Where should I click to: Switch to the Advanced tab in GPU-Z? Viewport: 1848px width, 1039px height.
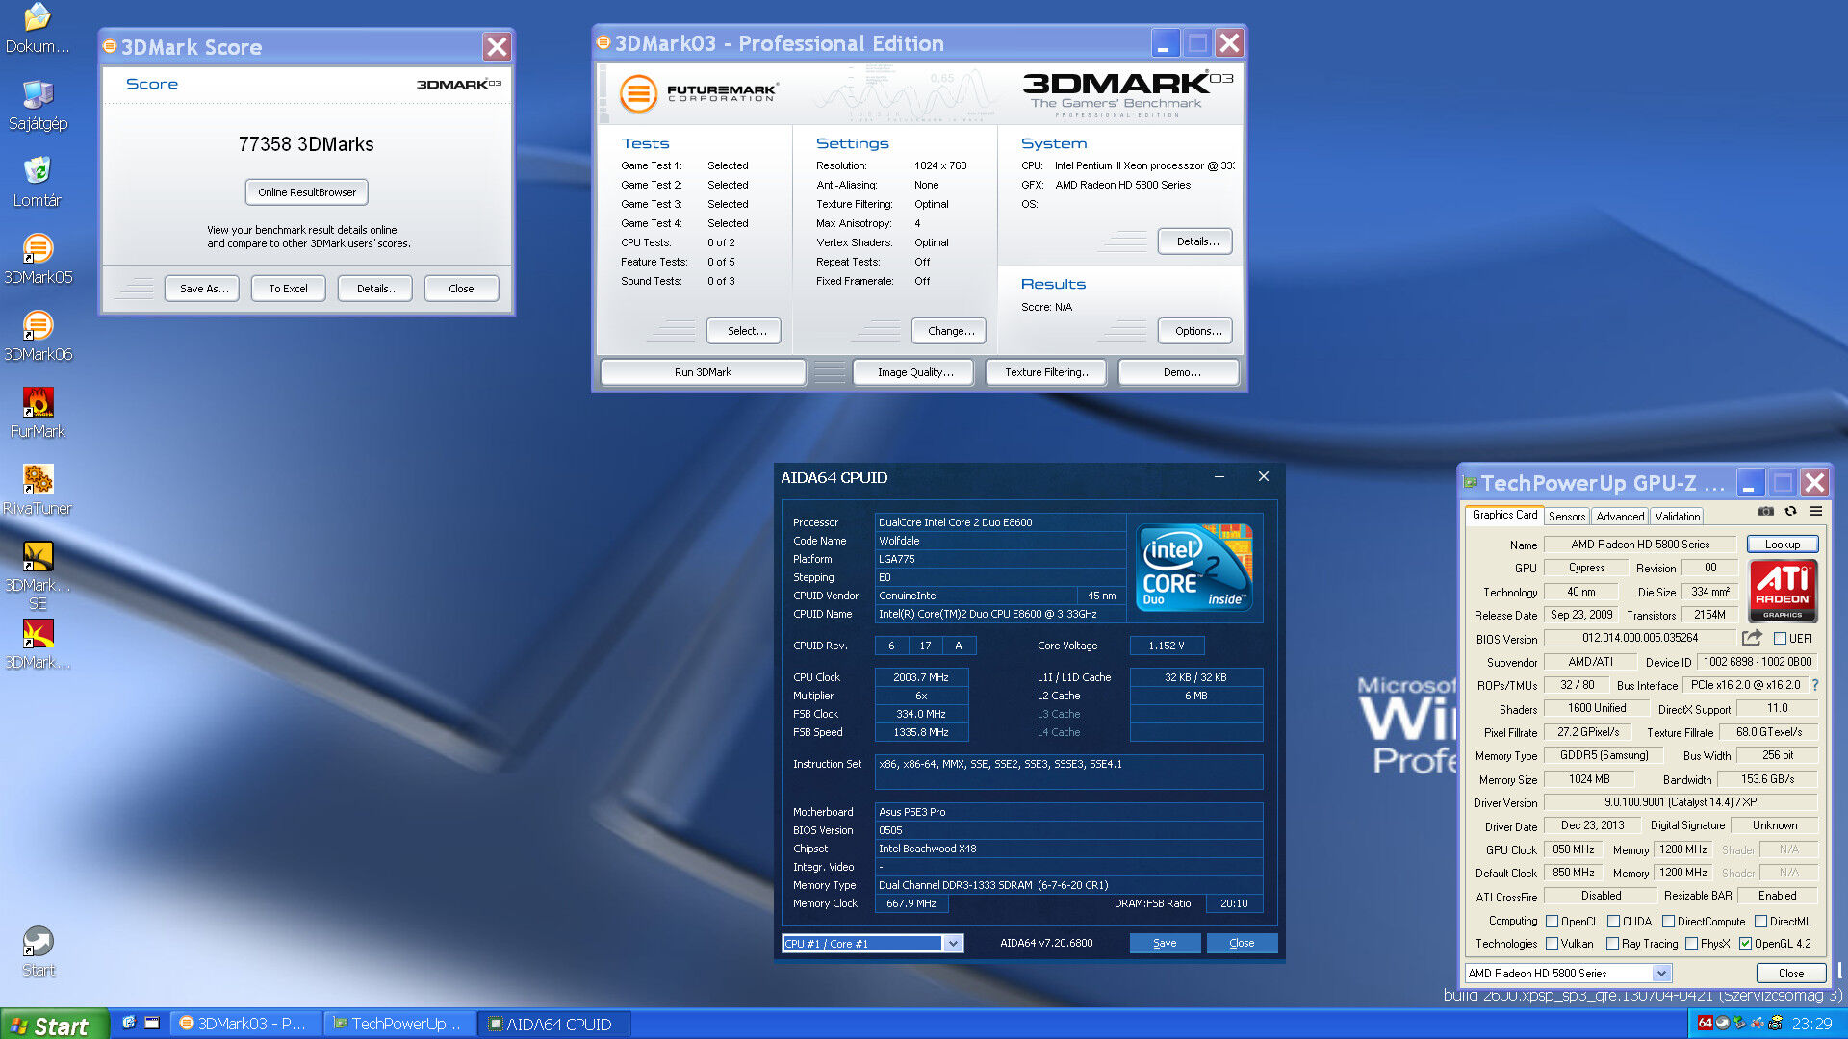coord(1620,517)
